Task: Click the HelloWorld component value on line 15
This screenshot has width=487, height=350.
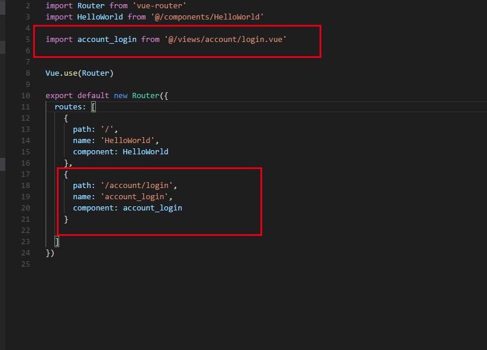Action: click(x=146, y=152)
